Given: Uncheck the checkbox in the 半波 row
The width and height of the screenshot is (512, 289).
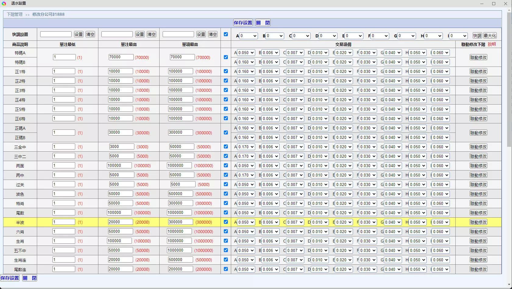Looking at the screenshot, I should [226, 222].
